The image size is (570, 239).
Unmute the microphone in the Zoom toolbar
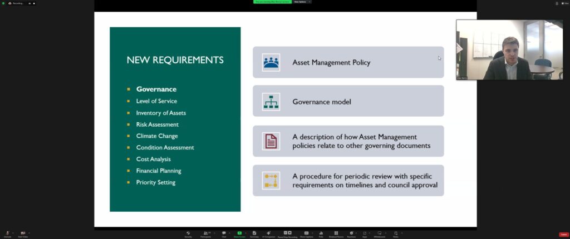(7, 233)
